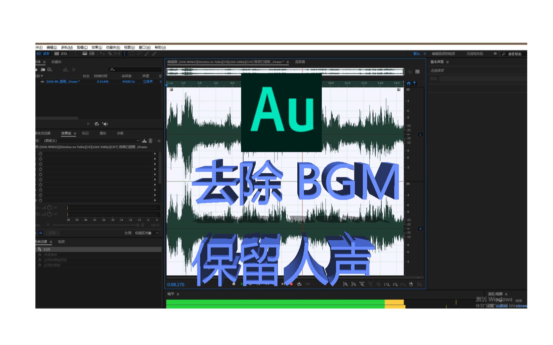This screenshot has width=553, height=345.
Task: Toggle the effects rack list view icon
Action: click(x=41, y=233)
